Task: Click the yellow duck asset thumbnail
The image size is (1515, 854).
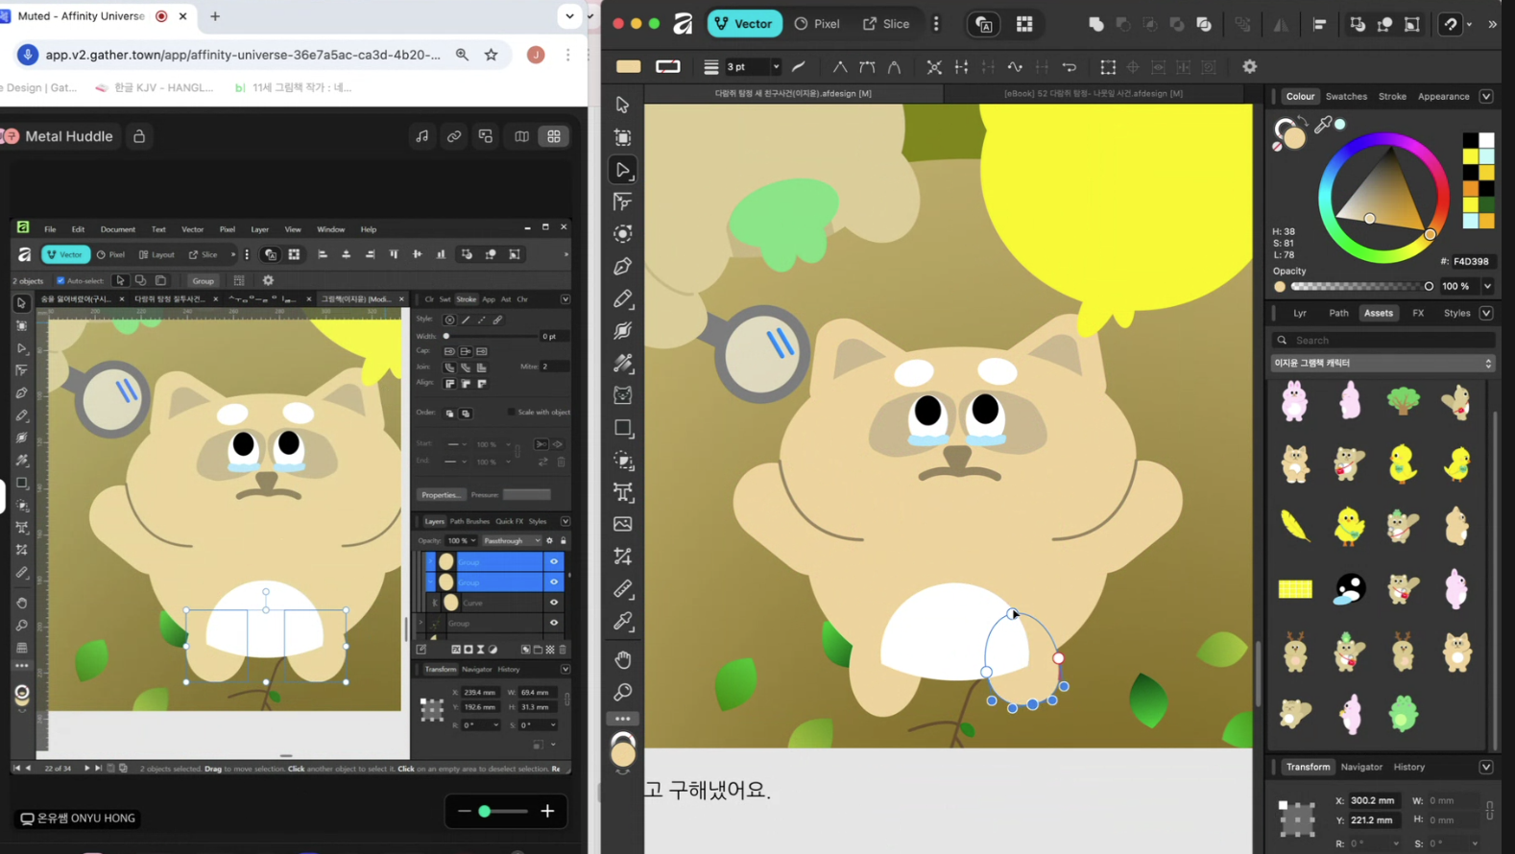Action: tap(1403, 463)
